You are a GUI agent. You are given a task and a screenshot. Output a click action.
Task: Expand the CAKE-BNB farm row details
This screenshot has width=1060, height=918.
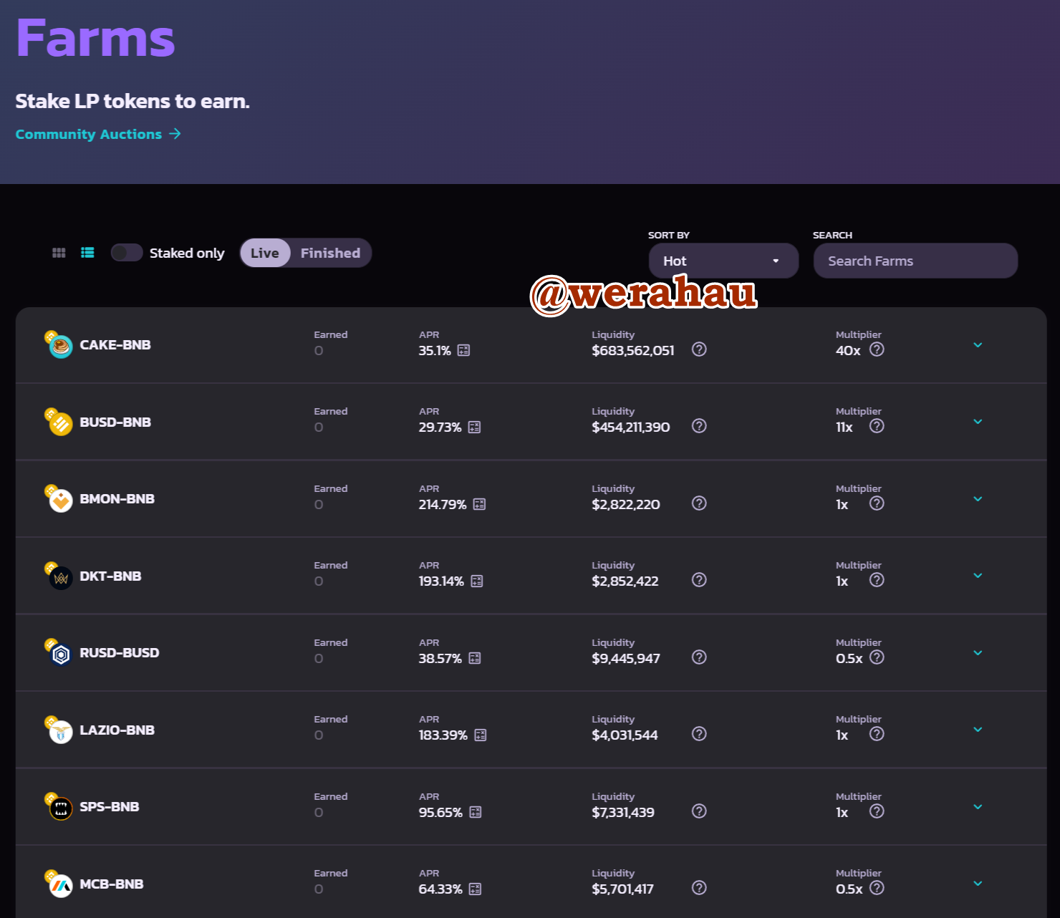[978, 345]
